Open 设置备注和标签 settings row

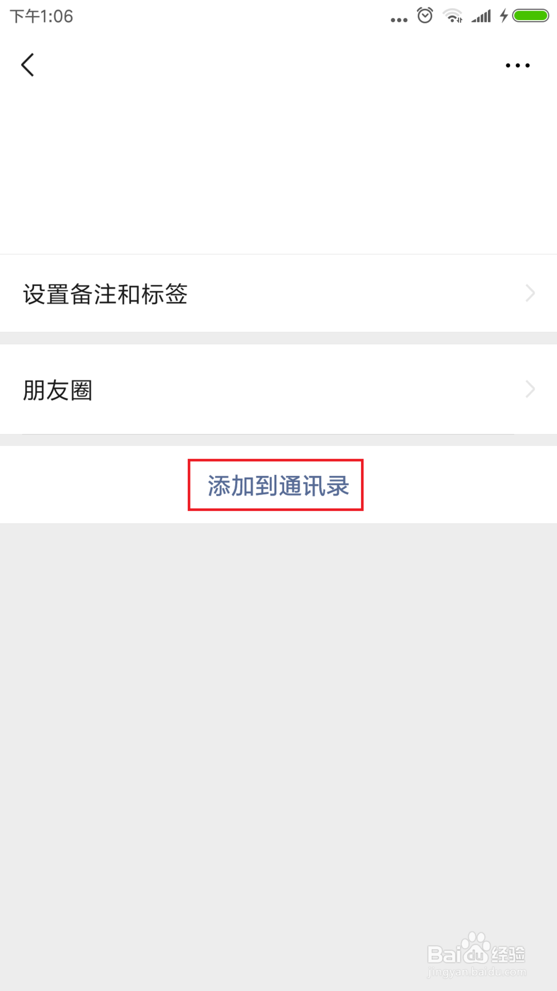pos(278,293)
